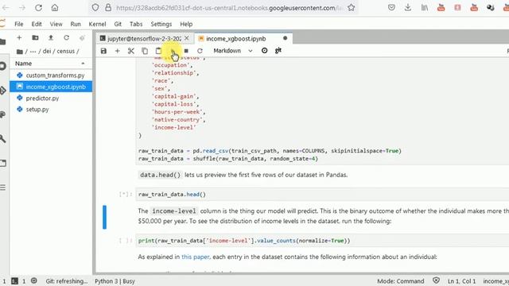Click the clock icon in notebook toolbar
The height and width of the screenshot is (286, 509).
tap(265, 51)
